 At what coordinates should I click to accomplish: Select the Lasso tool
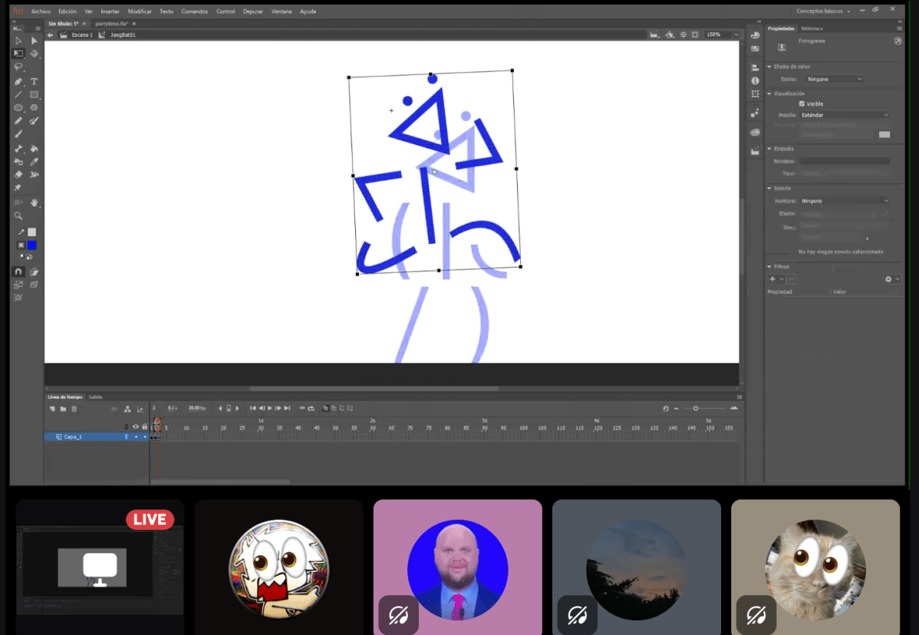pos(18,67)
